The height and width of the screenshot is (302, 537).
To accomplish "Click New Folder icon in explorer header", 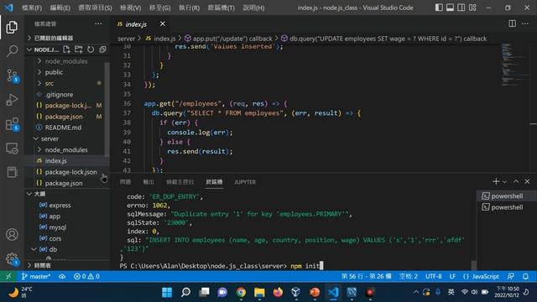I will click(78, 49).
